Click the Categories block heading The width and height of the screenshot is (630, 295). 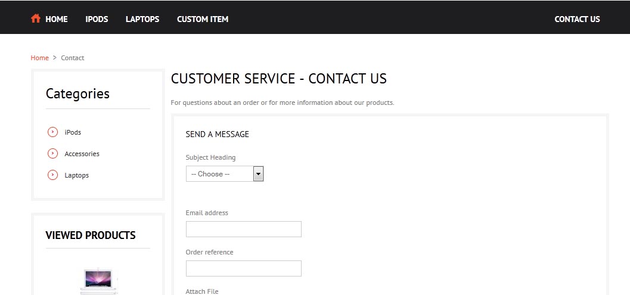(x=77, y=94)
